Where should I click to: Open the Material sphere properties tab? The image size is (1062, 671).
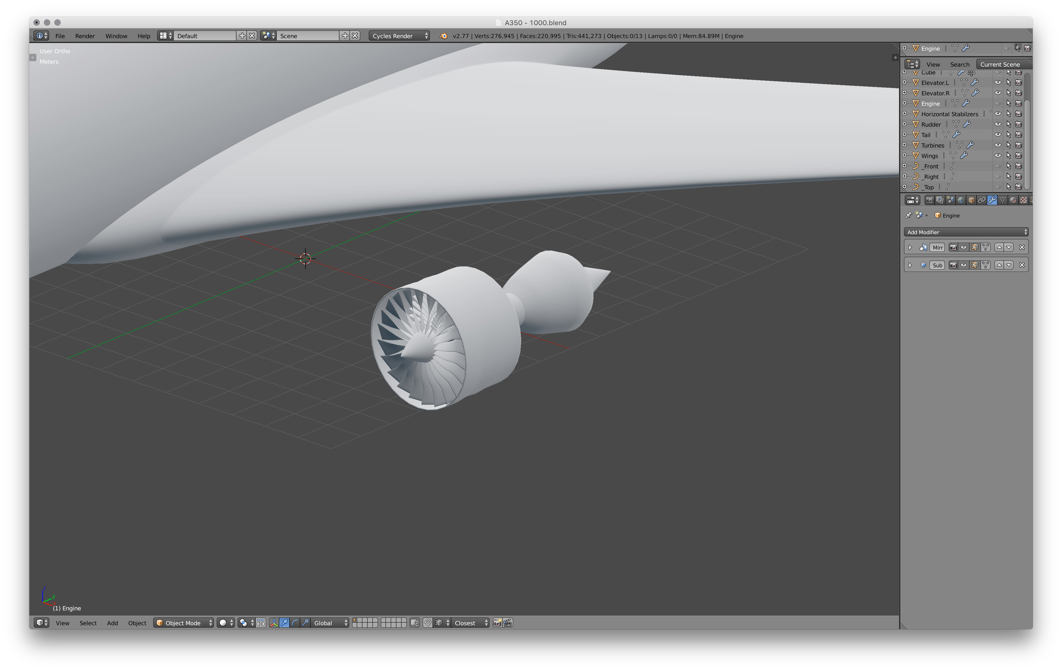click(1013, 200)
